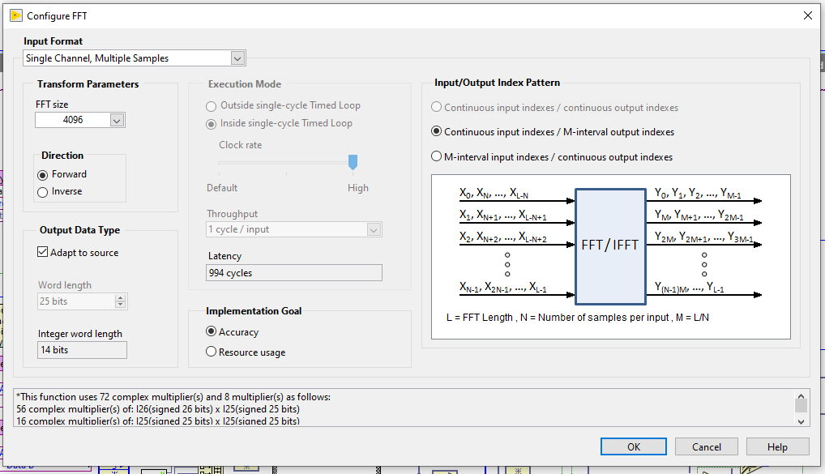Open the Input Format dropdown
Viewport: 825px width, 474px height.
coord(237,58)
